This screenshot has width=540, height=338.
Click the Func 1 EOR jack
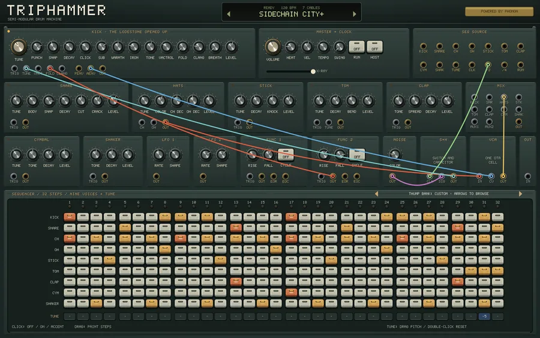click(274, 176)
